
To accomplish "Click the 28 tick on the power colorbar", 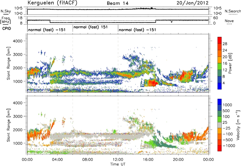I will pos(225,44).
